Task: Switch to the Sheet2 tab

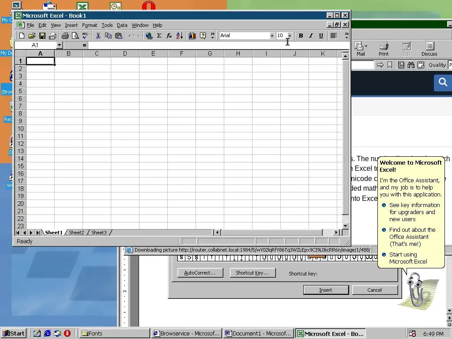Action: 76,233
